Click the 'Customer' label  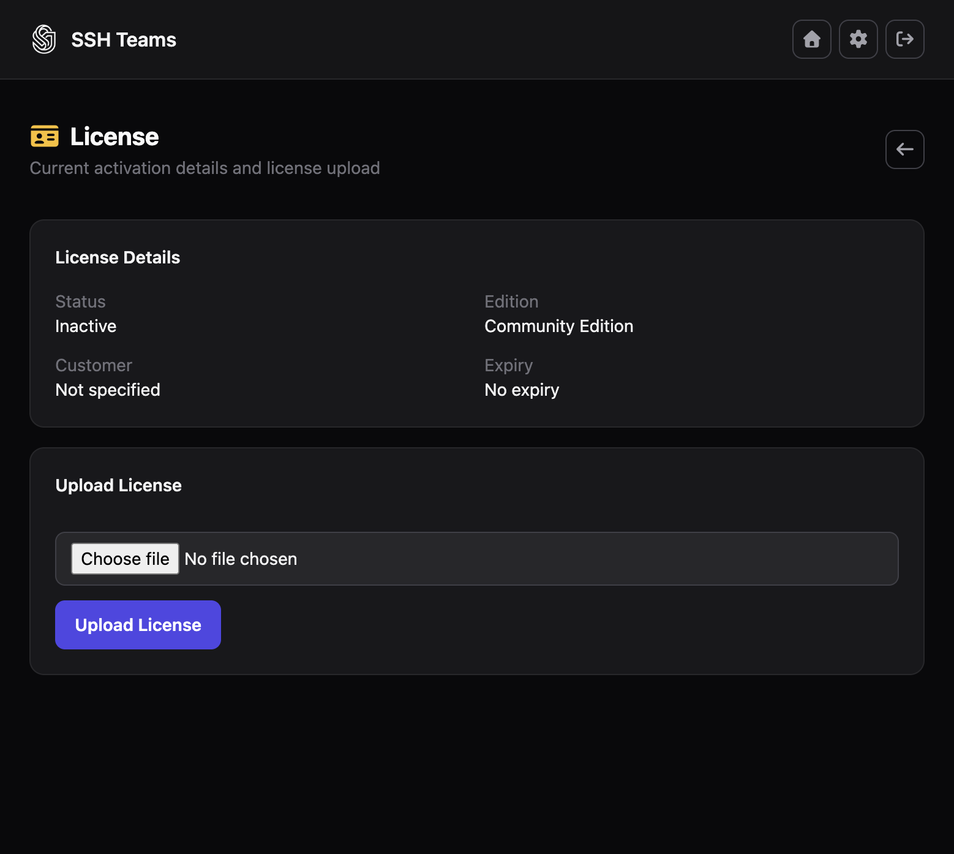click(94, 365)
